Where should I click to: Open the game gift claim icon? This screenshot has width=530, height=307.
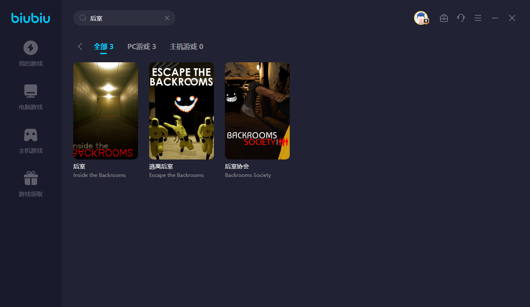(x=31, y=178)
